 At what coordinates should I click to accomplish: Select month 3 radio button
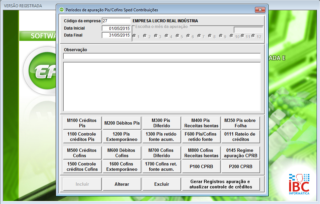pyautogui.click(x=156, y=36)
